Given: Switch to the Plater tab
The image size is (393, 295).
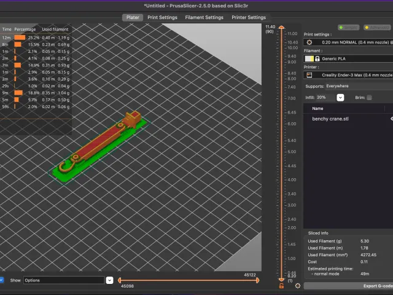Looking at the screenshot, I should click(x=133, y=17).
